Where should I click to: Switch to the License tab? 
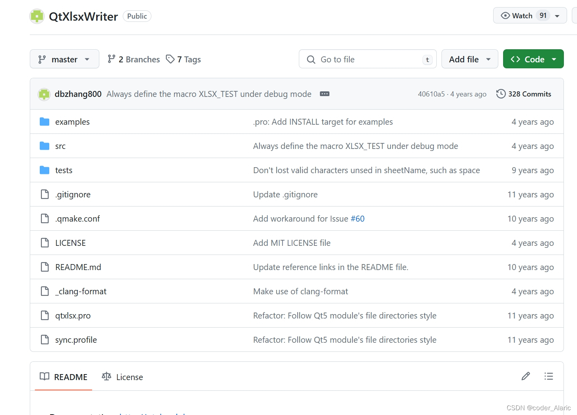[x=122, y=377]
